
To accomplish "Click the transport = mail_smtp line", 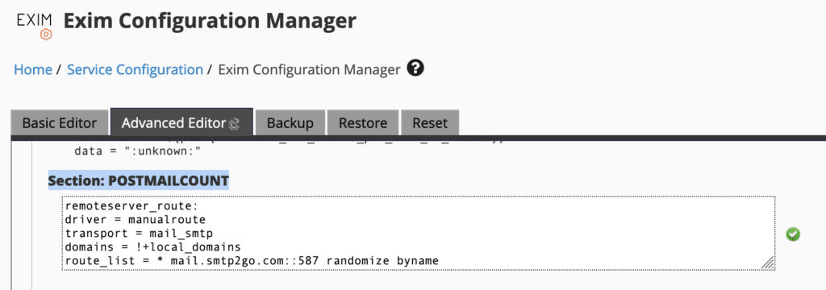I will pos(139,232).
